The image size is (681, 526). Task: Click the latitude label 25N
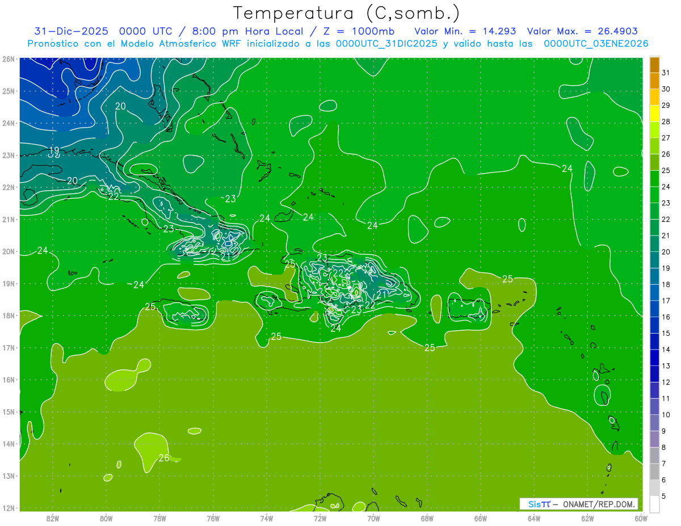point(8,91)
